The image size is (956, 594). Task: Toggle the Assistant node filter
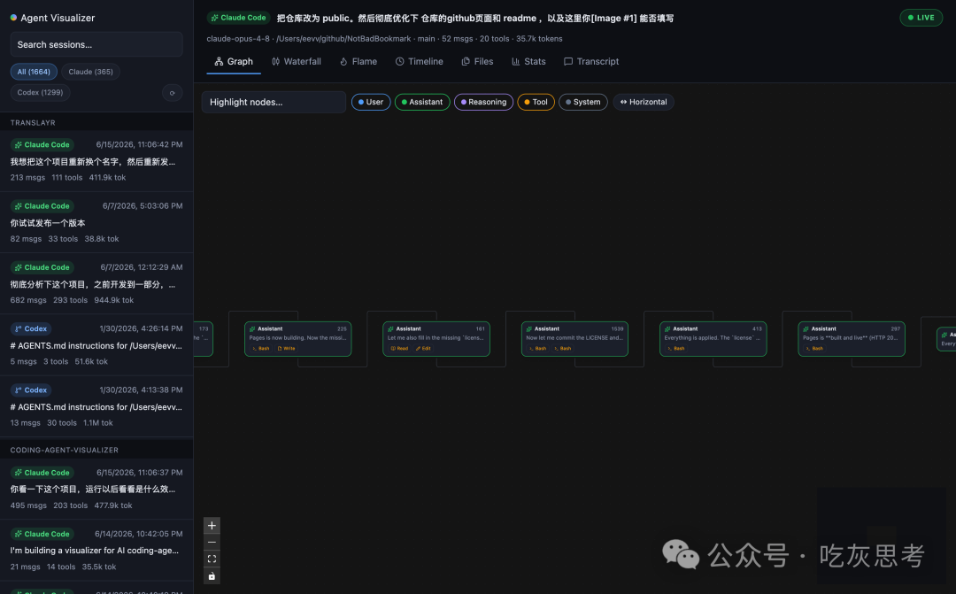click(422, 102)
